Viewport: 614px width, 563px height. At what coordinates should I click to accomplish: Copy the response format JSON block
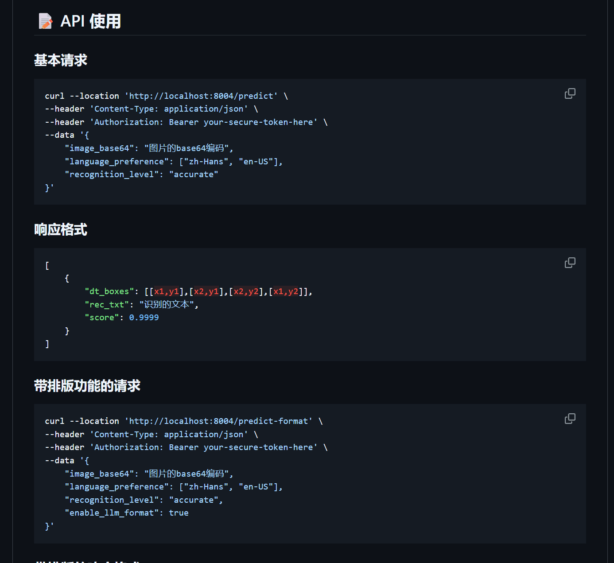(x=570, y=263)
